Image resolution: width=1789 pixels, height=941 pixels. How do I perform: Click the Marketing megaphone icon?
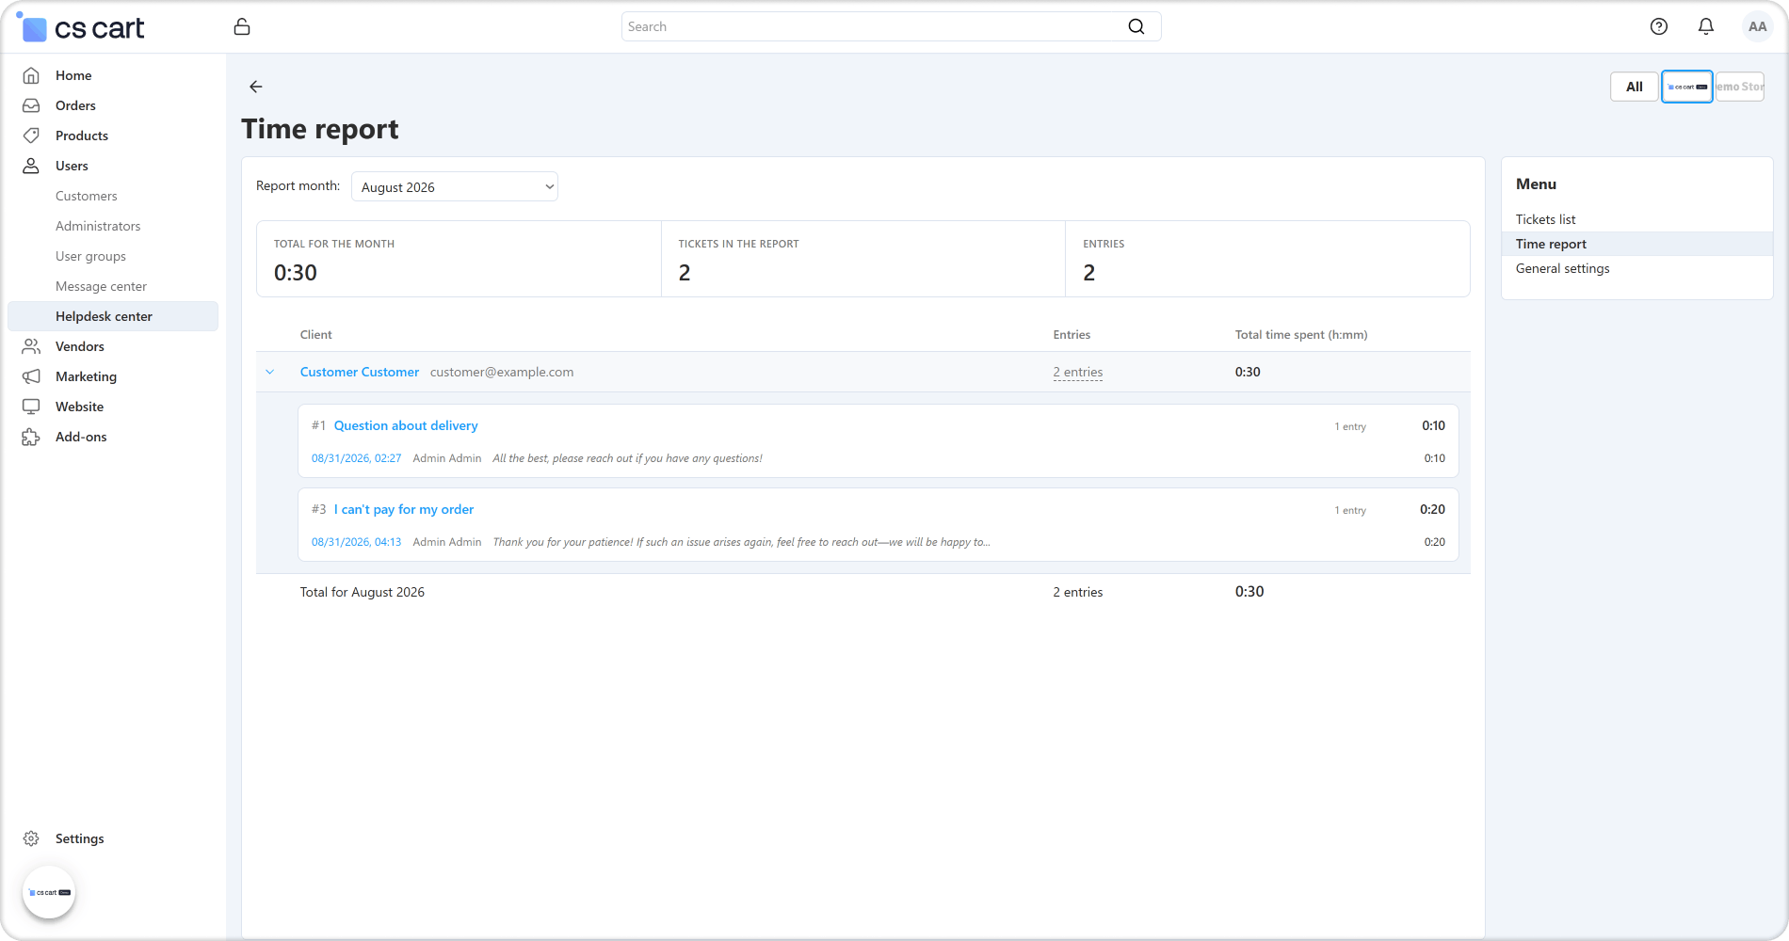coord(31,376)
